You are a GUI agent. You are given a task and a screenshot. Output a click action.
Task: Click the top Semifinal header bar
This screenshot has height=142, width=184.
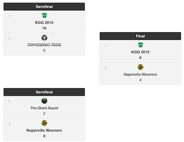point(44,6)
